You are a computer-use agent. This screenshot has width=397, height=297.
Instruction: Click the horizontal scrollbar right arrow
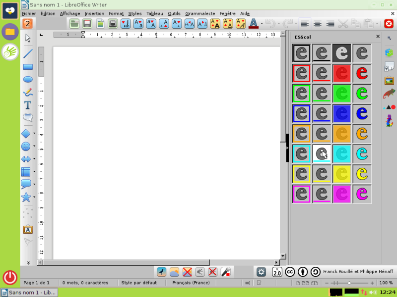click(x=277, y=262)
